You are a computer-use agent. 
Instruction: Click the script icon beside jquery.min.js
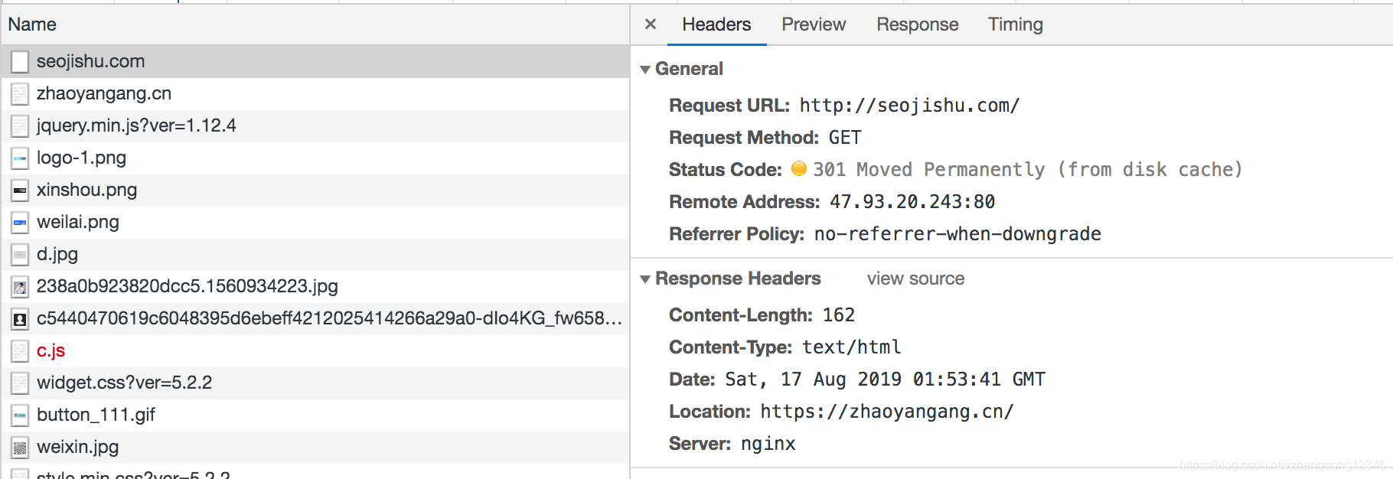click(x=20, y=126)
